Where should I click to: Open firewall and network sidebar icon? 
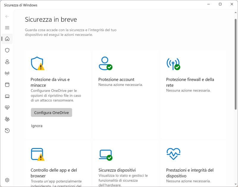7,73
